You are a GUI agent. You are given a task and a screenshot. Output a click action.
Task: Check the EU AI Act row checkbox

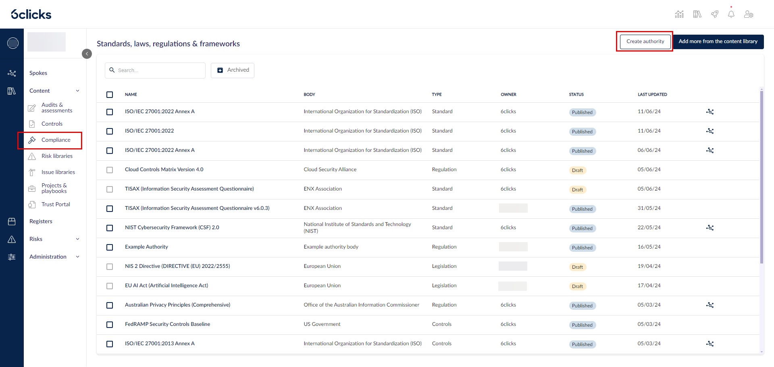110,286
